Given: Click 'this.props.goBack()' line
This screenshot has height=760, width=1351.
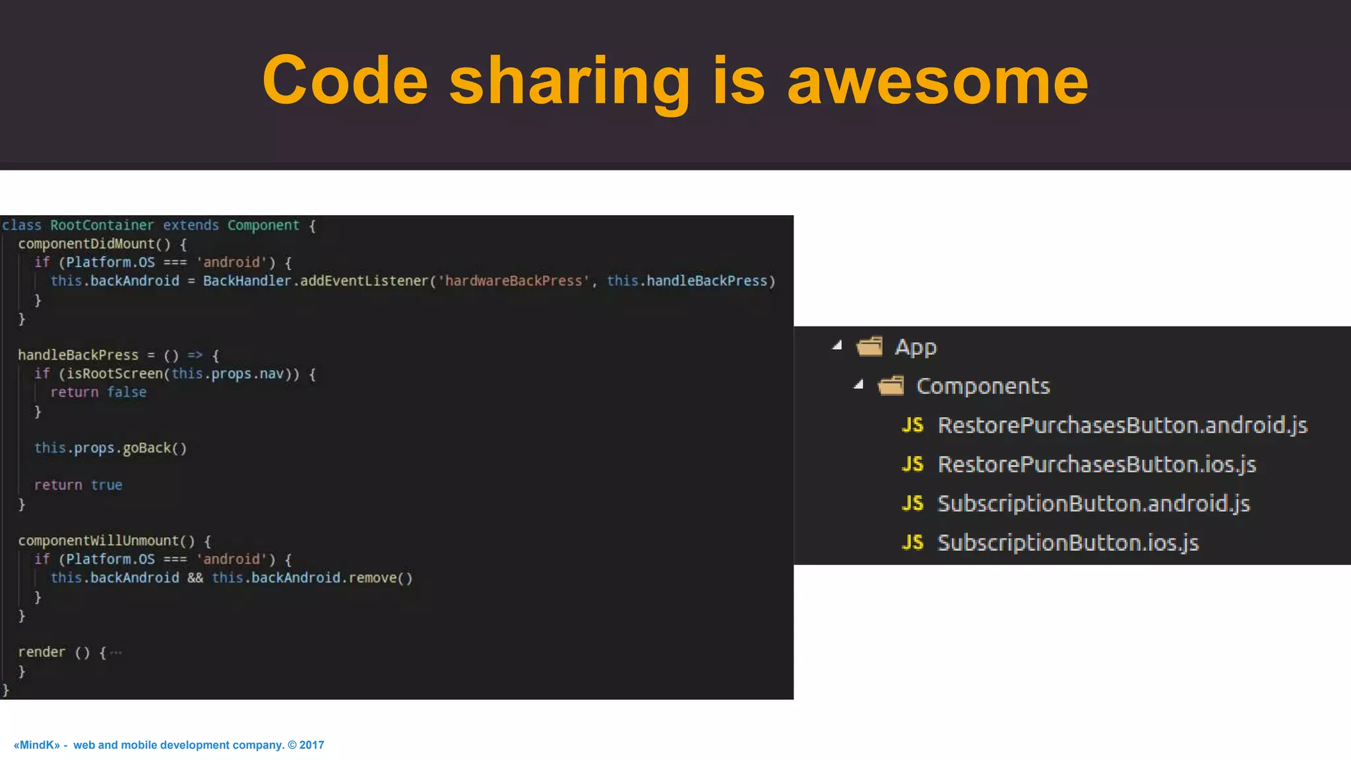Looking at the screenshot, I should click(x=111, y=448).
